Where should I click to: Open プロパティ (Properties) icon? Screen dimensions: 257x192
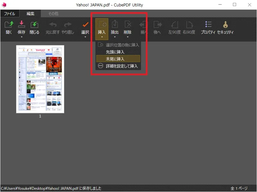point(208,24)
